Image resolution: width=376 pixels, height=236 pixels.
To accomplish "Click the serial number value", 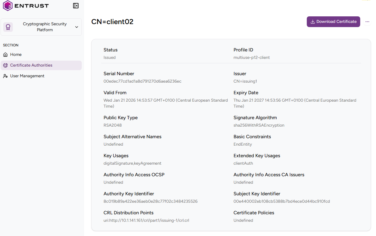I will 142,81.
